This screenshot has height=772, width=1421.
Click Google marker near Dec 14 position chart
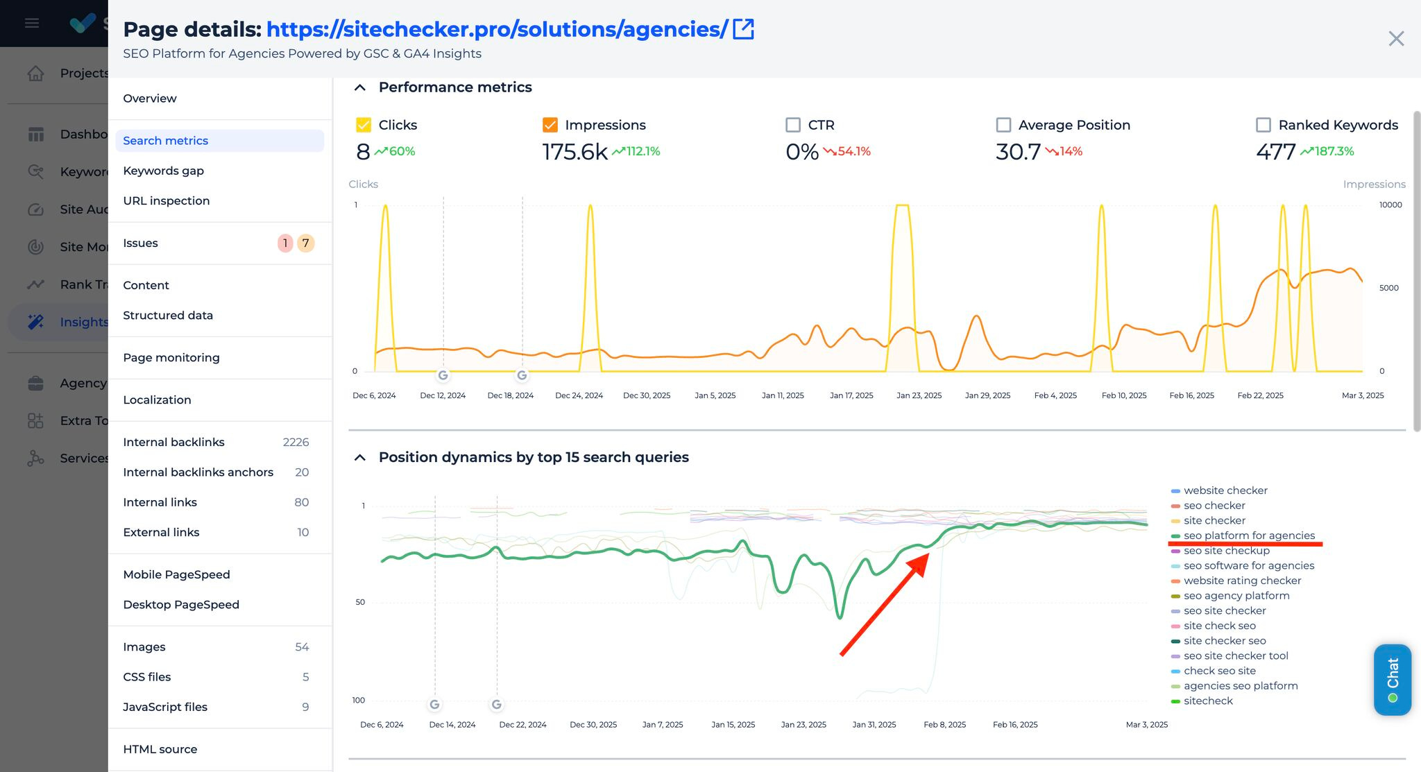[x=434, y=705]
